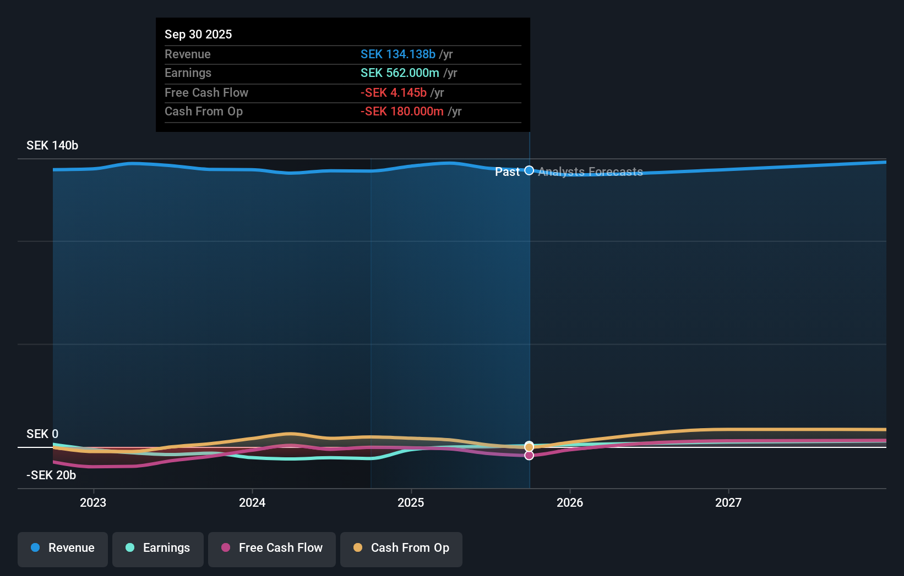904x576 pixels.
Task: Select the orange Cash From Op marker on the chart
Action: coord(529,446)
